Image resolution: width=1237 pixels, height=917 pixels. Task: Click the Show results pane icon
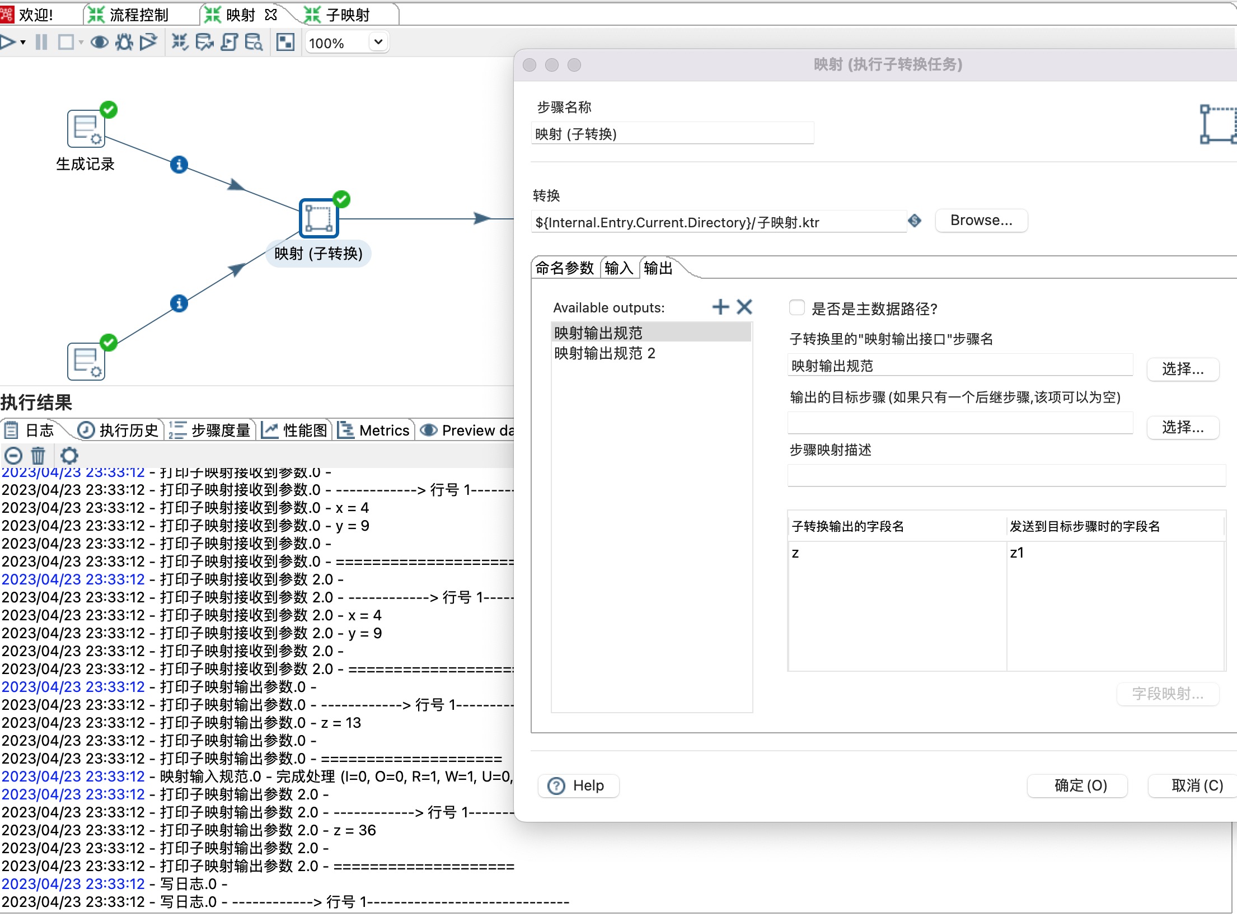(x=285, y=43)
